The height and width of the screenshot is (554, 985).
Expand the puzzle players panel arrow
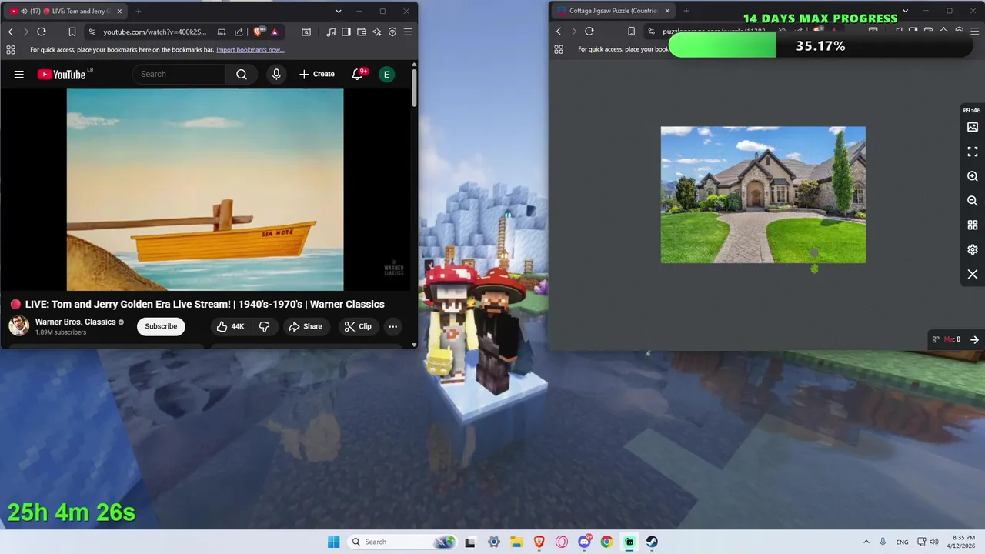point(974,339)
